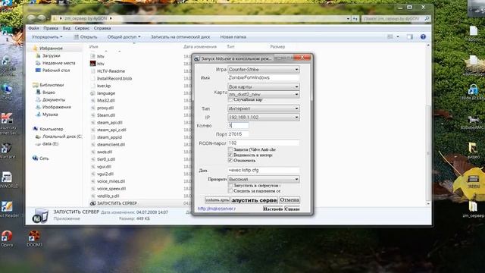Open the Справка menu
The image size is (485, 273).
click(102, 28)
